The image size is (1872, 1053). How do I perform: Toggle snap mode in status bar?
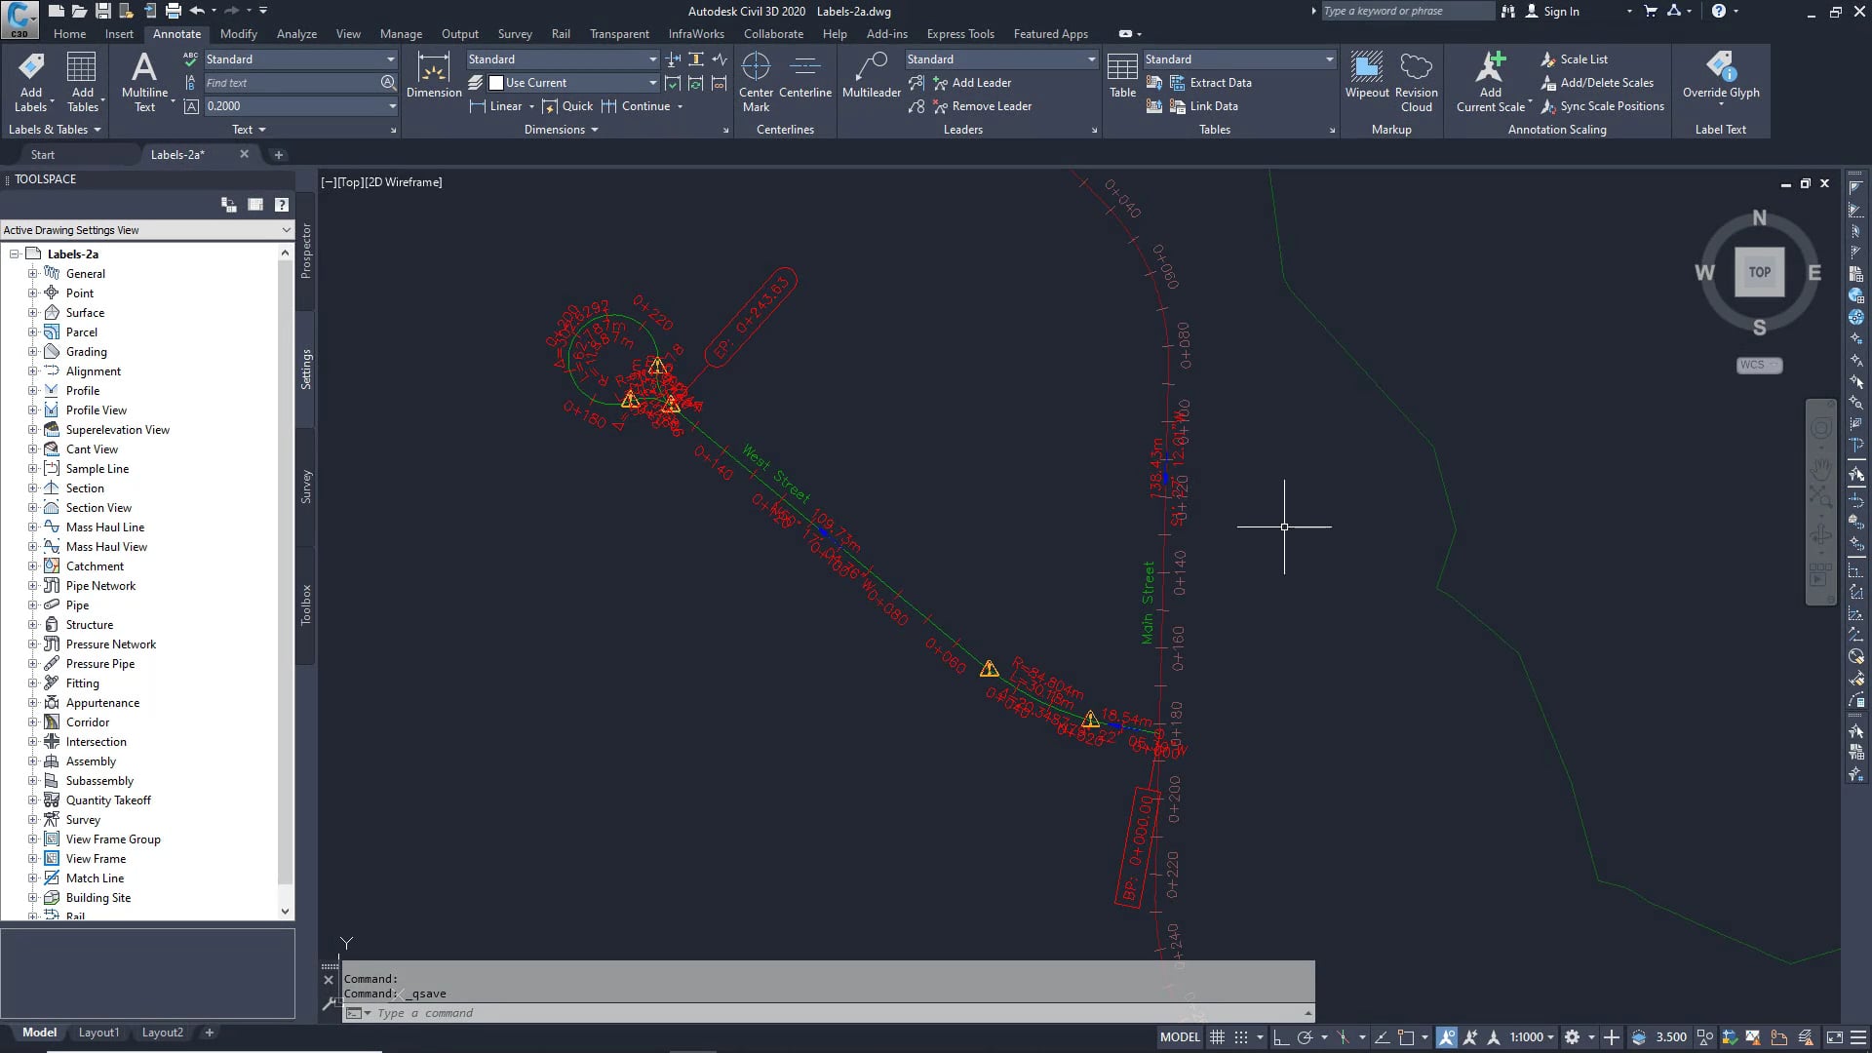pos(1241,1037)
